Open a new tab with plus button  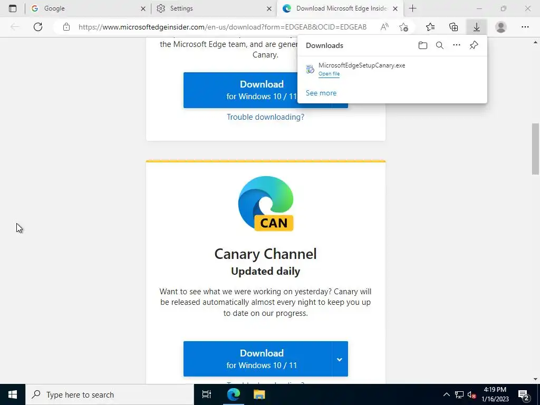click(412, 8)
